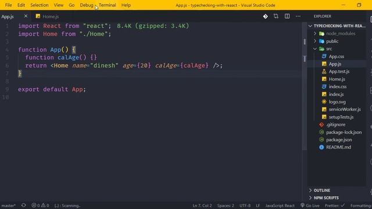Image resolution: width=372 pixels, height=209 pixels.
Task: Click the EXPLORER panel title
Action: pyautogui.click(x=323, y=16)
